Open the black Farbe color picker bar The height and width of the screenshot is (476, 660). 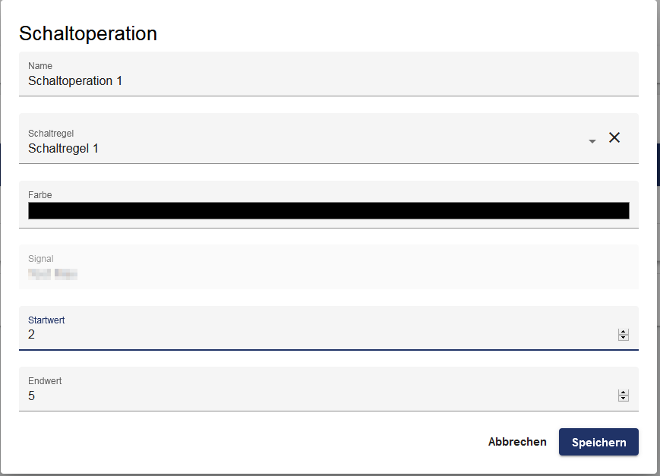(x=328, y=211)
